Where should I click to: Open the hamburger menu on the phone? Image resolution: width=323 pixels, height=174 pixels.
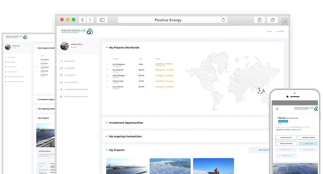pyautogui.click(x=277, y=108)
